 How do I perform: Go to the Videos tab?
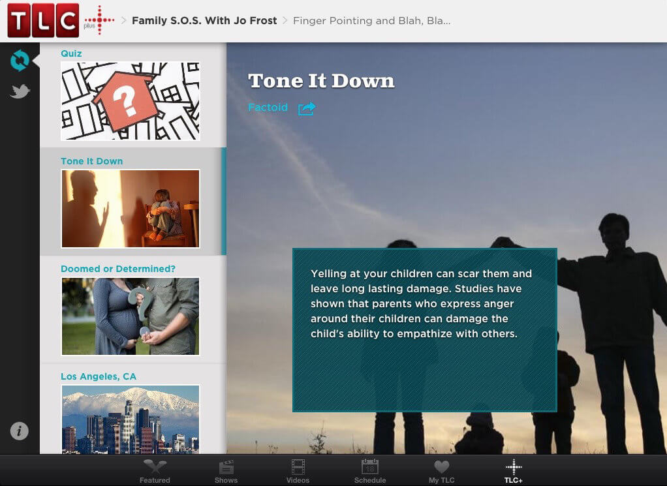pyautogui.click(x=298, y=471)
